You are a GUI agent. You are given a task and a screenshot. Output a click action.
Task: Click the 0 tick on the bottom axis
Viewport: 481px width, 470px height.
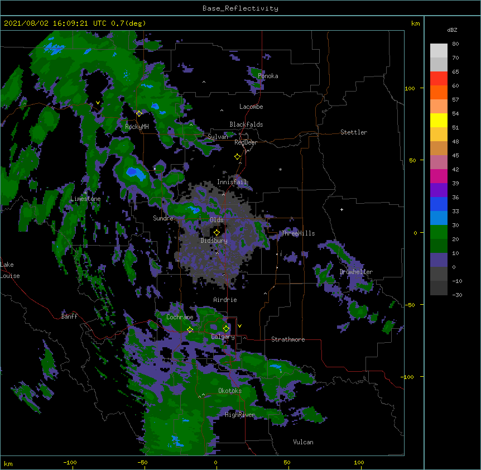(215, 462)
